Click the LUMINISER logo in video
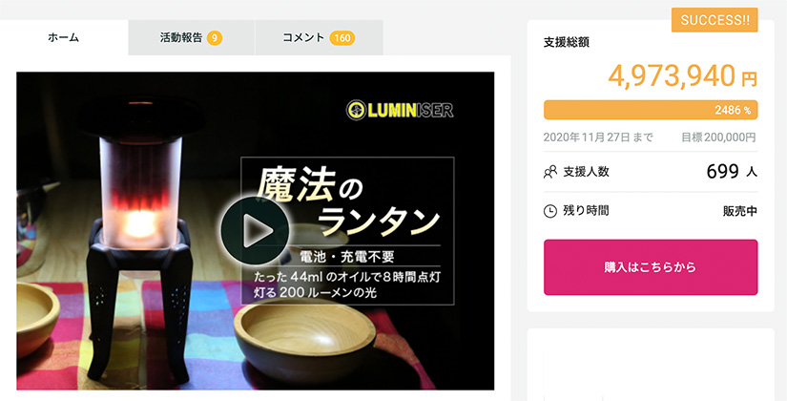787x401 pixels. point(400,110)
